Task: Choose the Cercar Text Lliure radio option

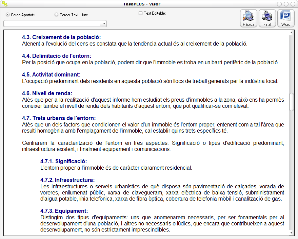Action: [57, 15]
